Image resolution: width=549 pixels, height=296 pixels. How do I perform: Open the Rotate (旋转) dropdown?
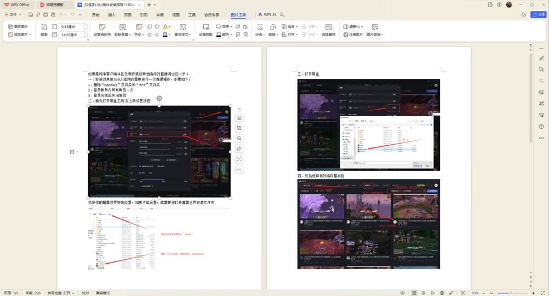point(273,30)
